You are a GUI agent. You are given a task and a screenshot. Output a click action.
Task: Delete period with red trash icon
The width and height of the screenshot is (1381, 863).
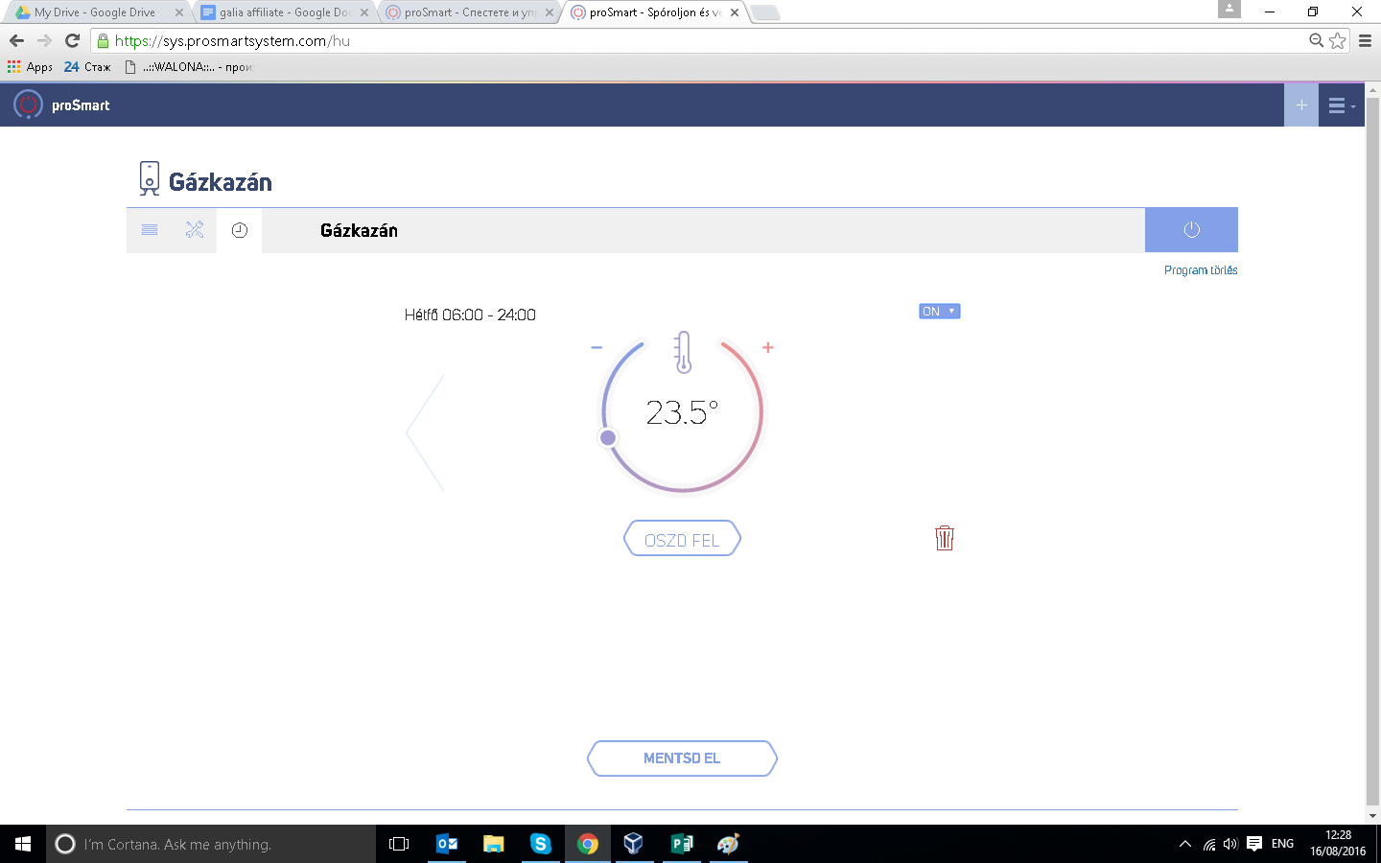pyautogui.click(x=945, y=537)
